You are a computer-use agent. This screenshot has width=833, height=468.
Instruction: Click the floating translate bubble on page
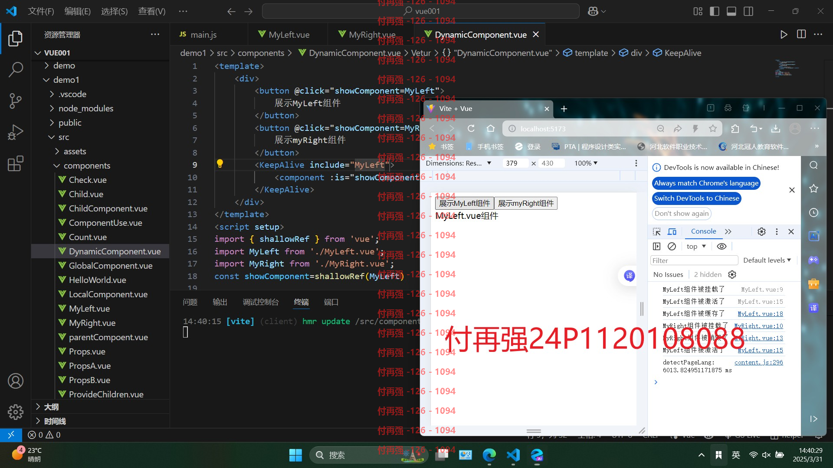click(629, 276)
